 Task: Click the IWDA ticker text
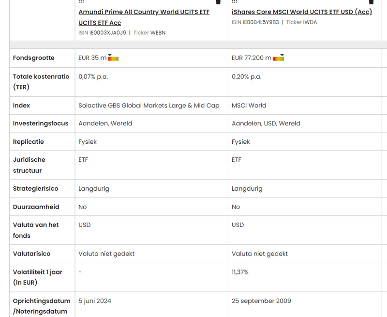click(310, 22)
